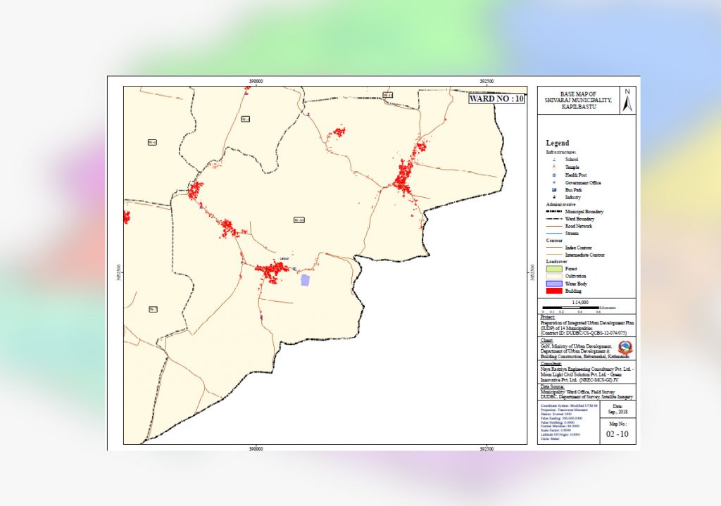Image resolution: width=721 pixels, height=506 pixels.
Task: Click the 'Health Post' legend label
Action: [x=576, y=175]
